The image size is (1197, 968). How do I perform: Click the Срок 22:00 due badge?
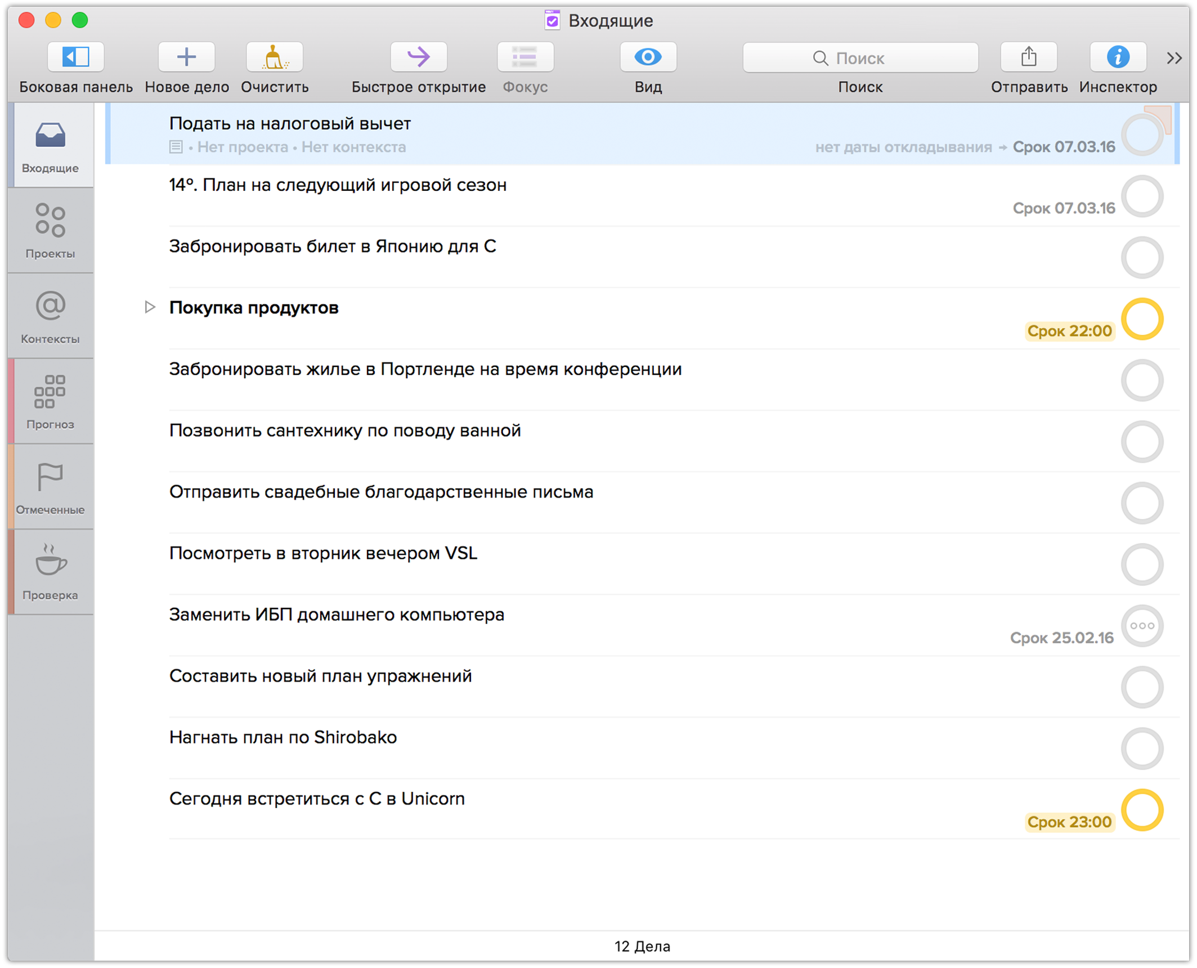(x=1069, y=331)
